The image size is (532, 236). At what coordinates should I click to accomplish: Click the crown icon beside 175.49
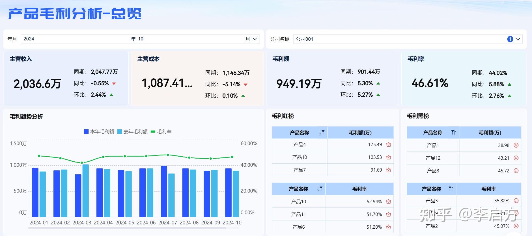point(389,144)
